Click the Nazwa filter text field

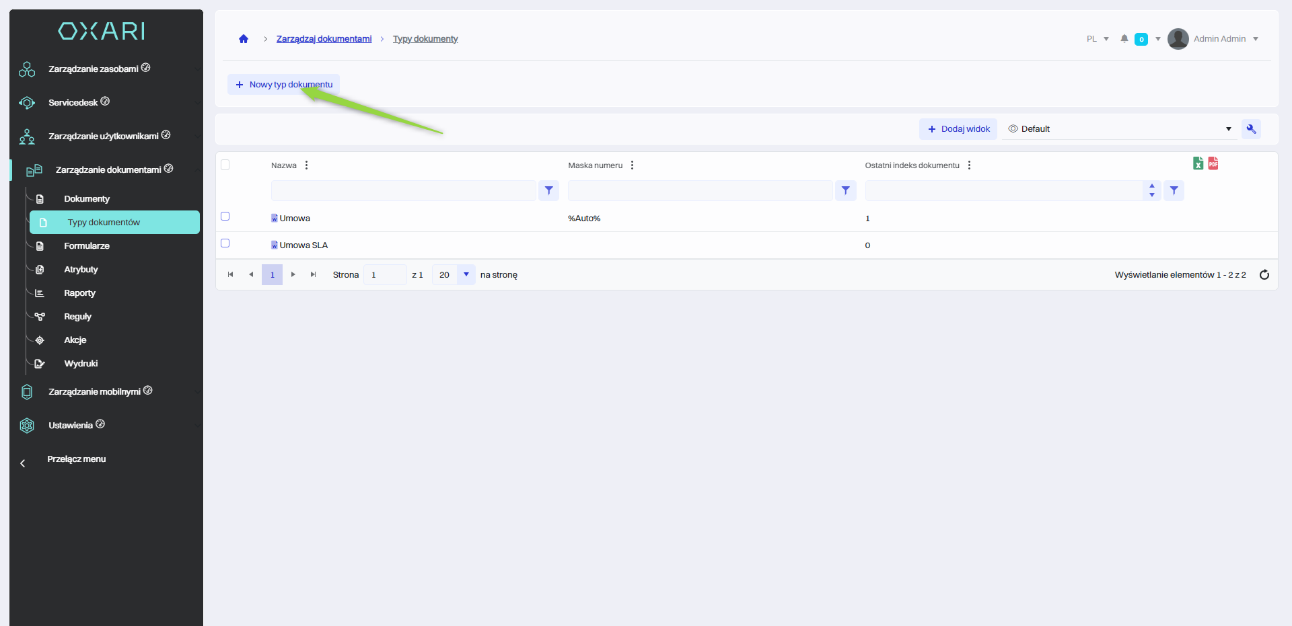coord(403,191)
